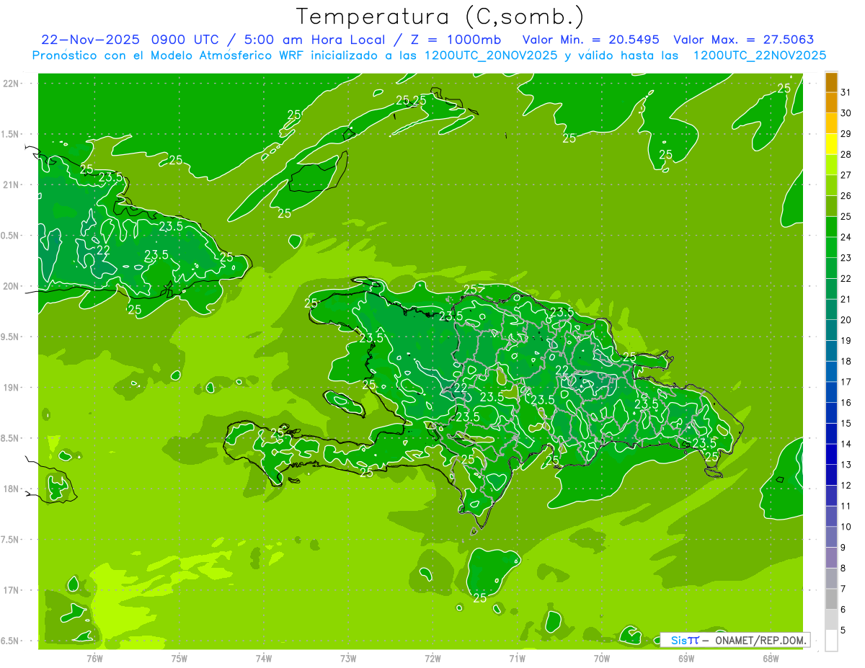Pick the yellow swatch between 28 and 29

click(x=831, y=145)
